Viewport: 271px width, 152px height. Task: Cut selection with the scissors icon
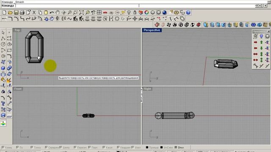tap(34, 12)
